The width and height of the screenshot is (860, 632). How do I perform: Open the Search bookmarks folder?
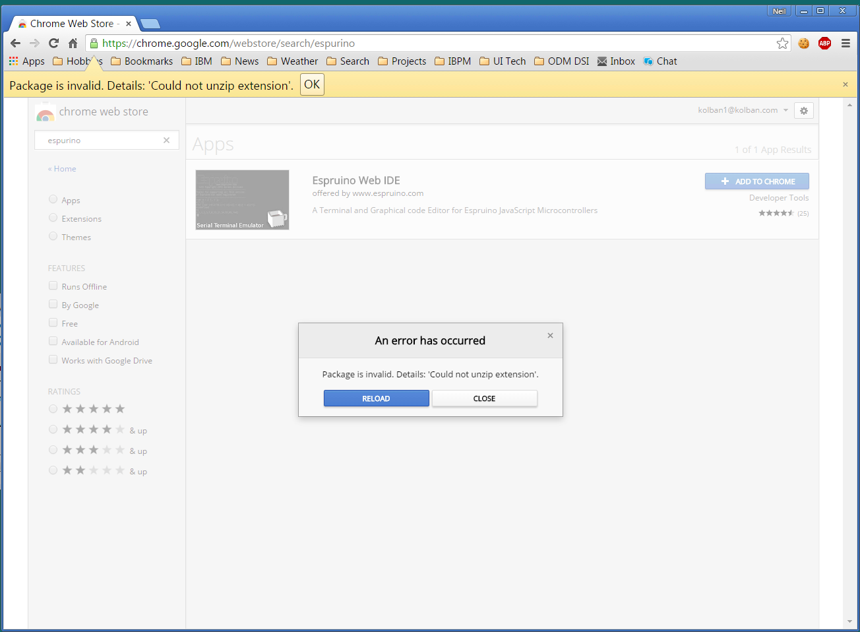(x=348, y=61)
